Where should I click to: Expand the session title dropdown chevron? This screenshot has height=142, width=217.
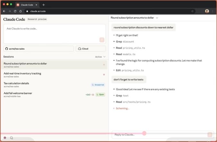[157, 18]
